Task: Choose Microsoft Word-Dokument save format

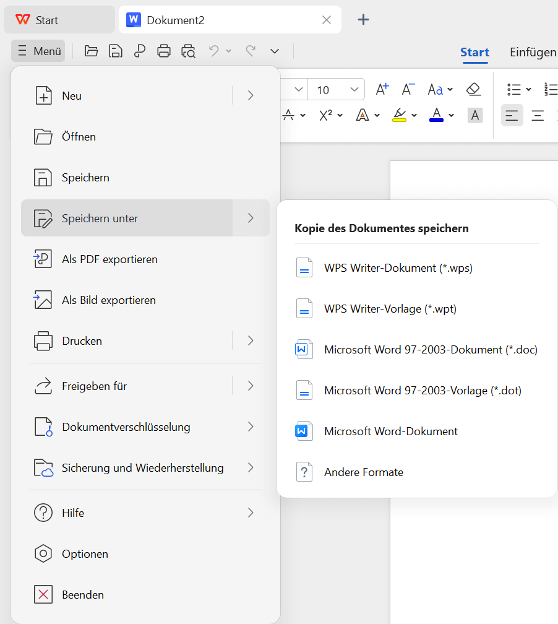Action: click(390, 431)
